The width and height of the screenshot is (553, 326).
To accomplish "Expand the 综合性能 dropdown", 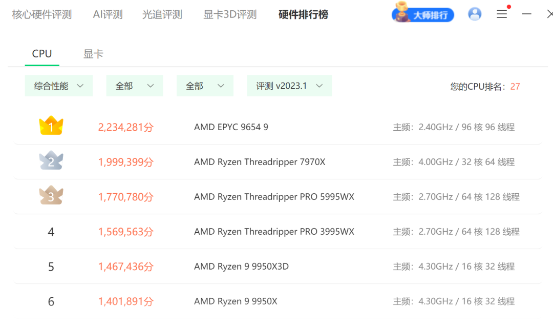I will click(58, 86).
